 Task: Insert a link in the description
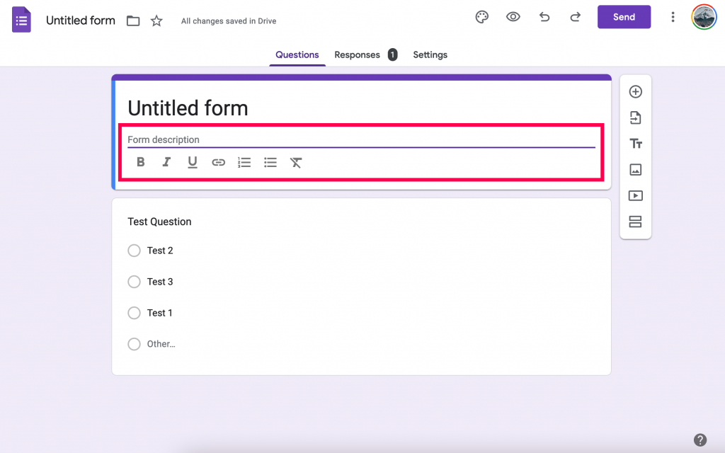click(218, 162)
